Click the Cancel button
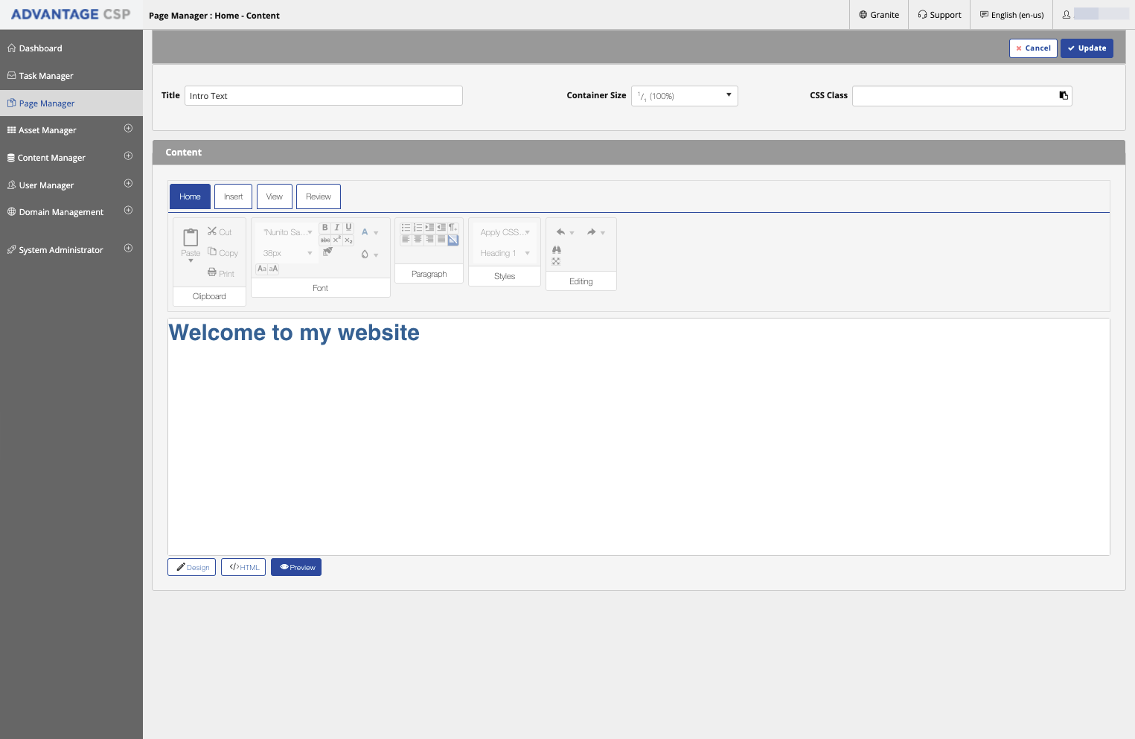Screen dimensions: 1135x739 click(x=1033, y=48)
